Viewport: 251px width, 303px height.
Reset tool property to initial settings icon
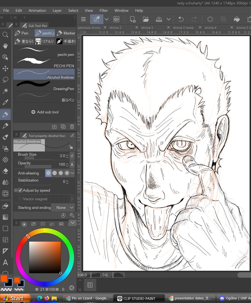click(x=63, y=215)
